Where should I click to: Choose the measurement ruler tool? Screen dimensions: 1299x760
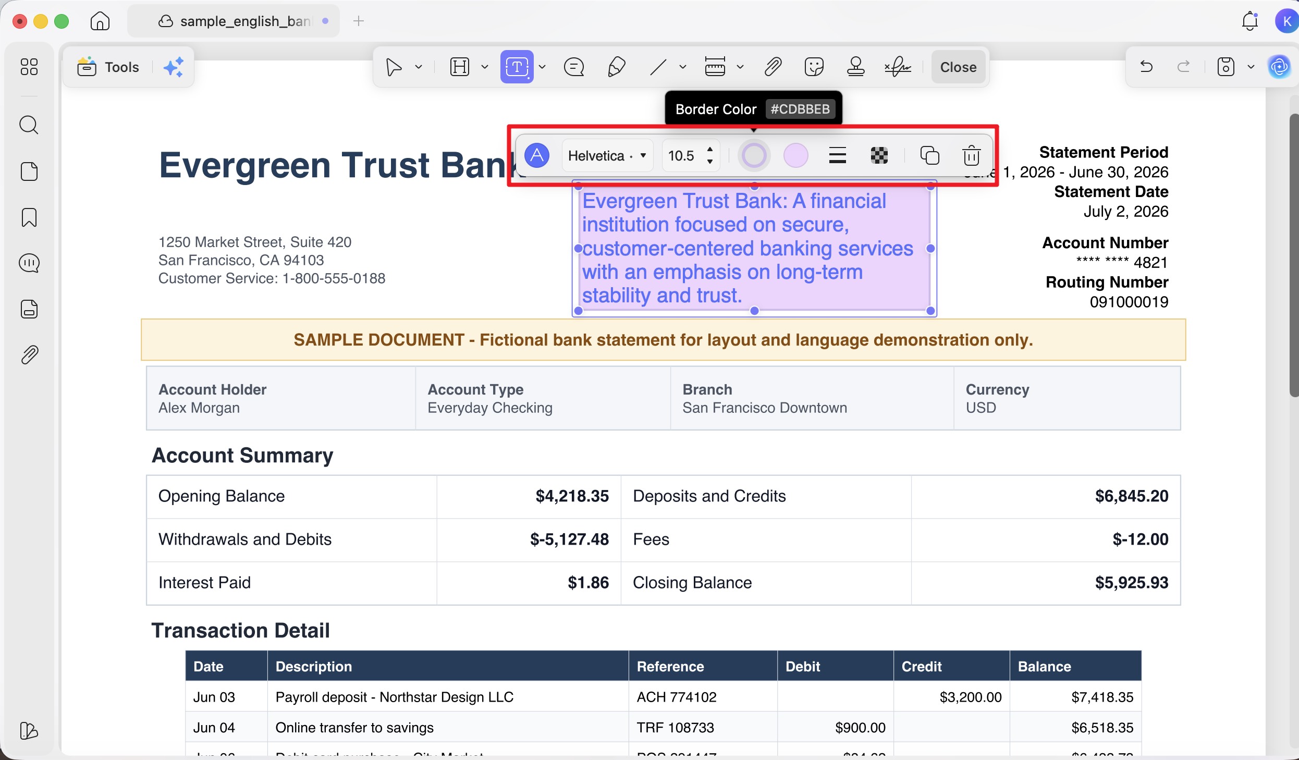[715, 67]
